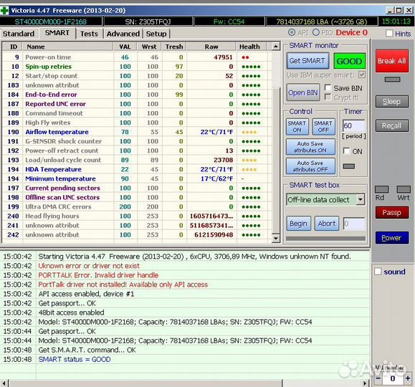
Task: Click the green cross Victoria app icon
Action: (x=4, y=10)
